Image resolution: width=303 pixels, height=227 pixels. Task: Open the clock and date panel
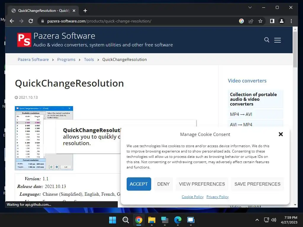pos(289,220)
